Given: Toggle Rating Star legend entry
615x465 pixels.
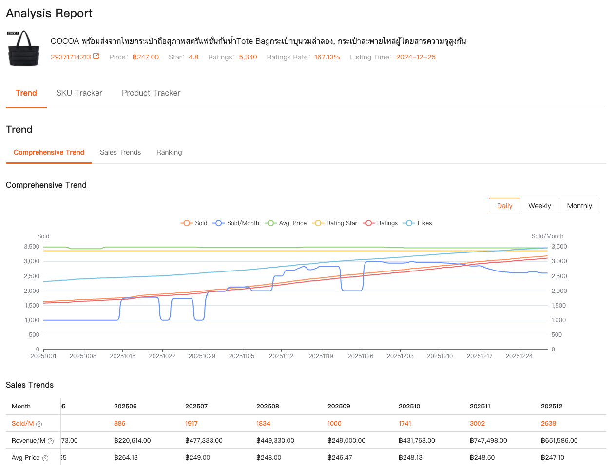Looking at the screenshot, I should point(335,223).
